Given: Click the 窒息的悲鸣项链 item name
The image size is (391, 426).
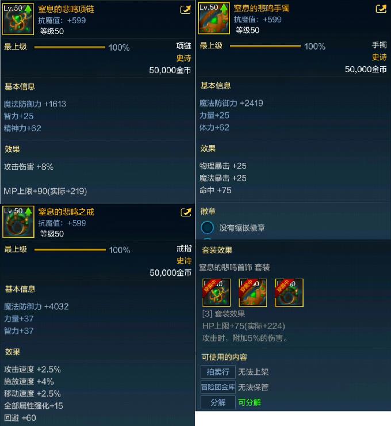Looking at the screenshot, I should tap(66, 9).
